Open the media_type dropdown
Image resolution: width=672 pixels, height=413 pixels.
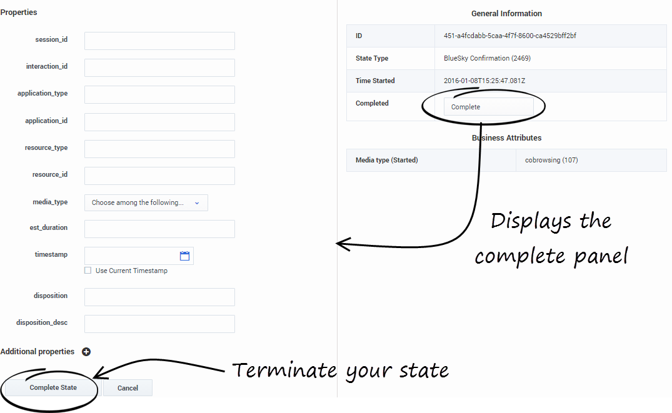click(x=146, y=202)
